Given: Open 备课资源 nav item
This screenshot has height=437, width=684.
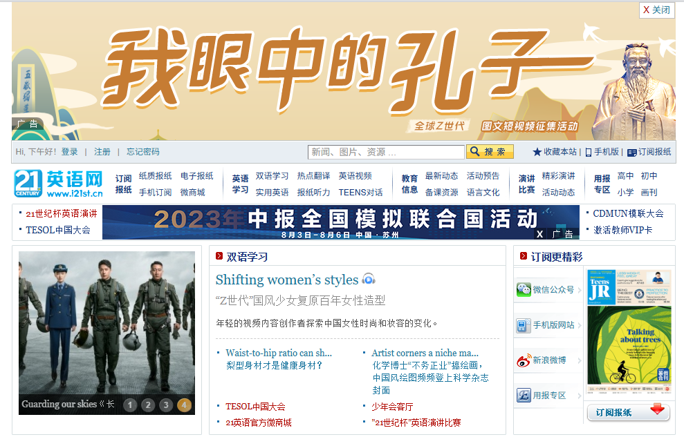Looking at the screenshot, I should (441, 193).
